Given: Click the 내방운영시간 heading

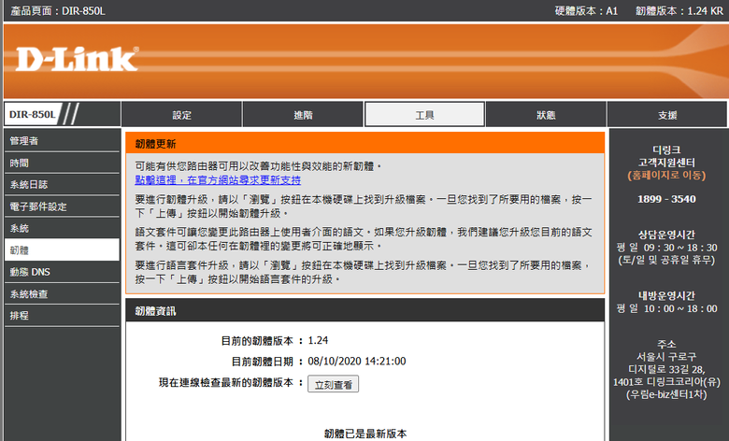Looking at the screenshot, I should coord(666,295).
